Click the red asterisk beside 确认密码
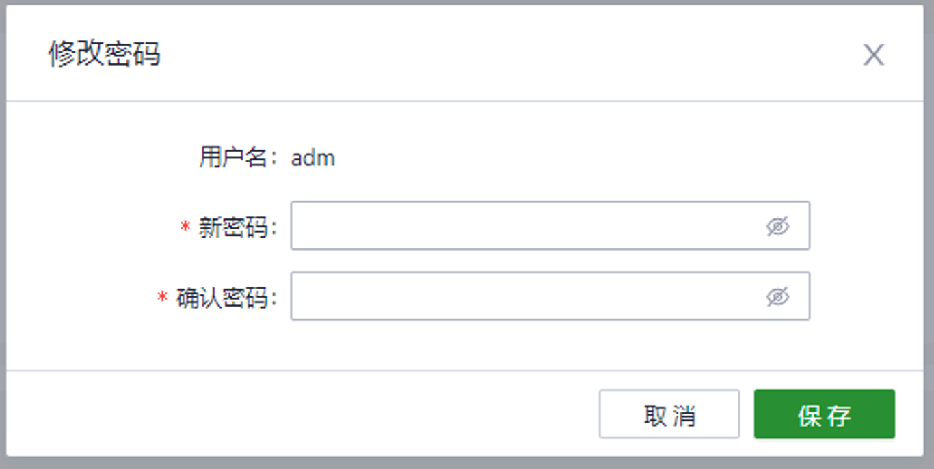Screen dimensions: 934x469 click(163, 297)
